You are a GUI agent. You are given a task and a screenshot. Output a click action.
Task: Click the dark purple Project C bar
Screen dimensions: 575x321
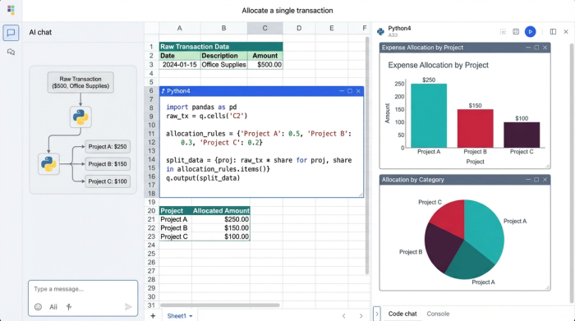[522, 135]
